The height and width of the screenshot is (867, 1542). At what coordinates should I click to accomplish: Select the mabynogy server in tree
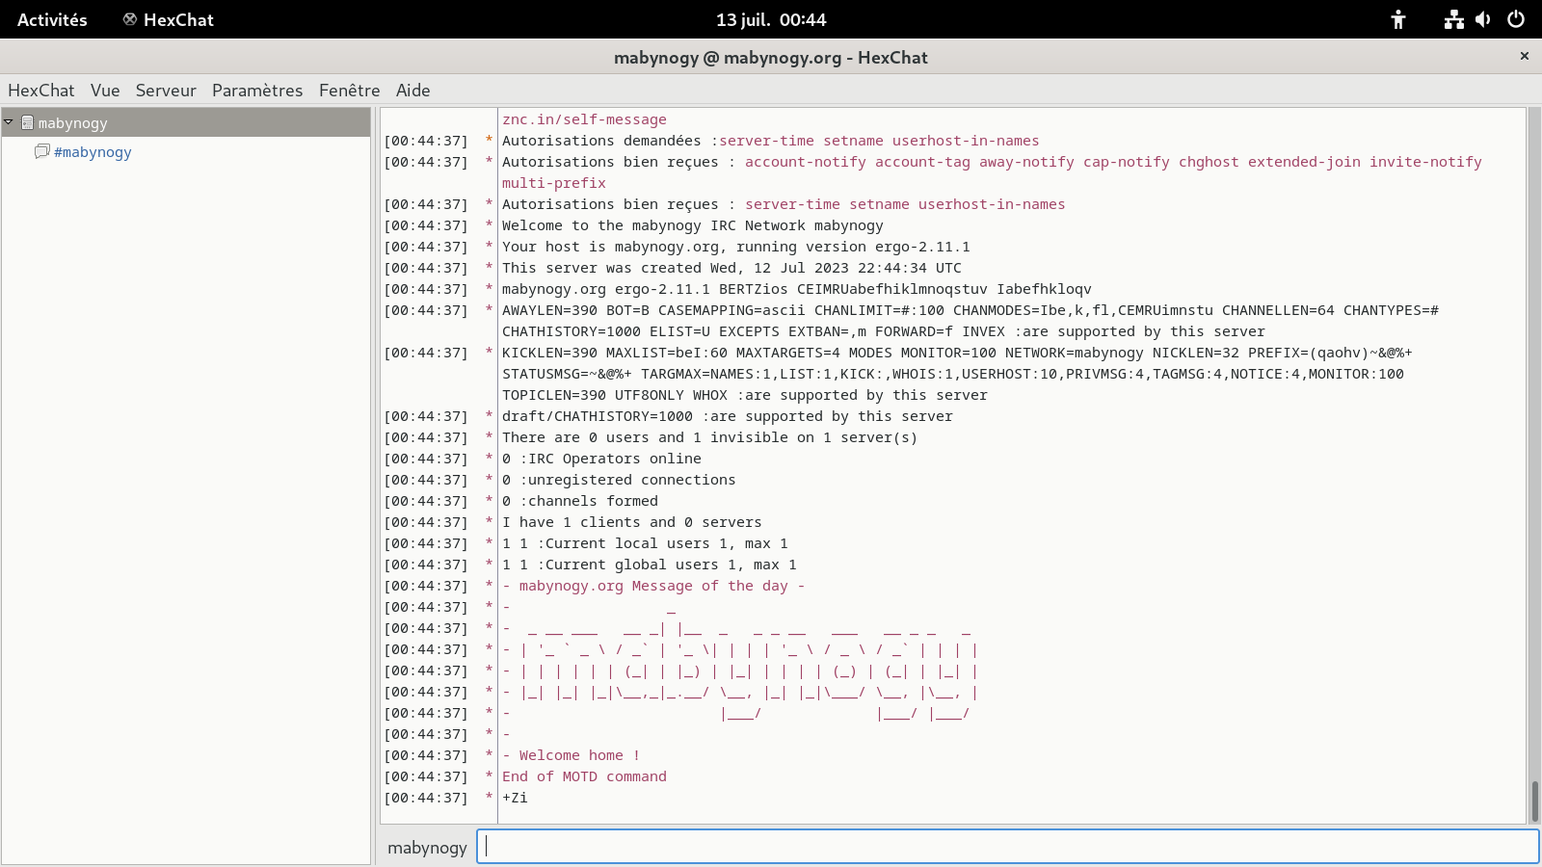pos(186,122)
